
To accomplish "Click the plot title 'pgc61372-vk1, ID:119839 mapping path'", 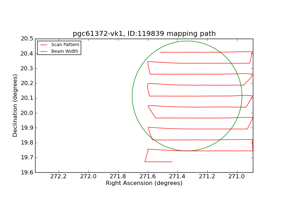I will pos(144,33).
